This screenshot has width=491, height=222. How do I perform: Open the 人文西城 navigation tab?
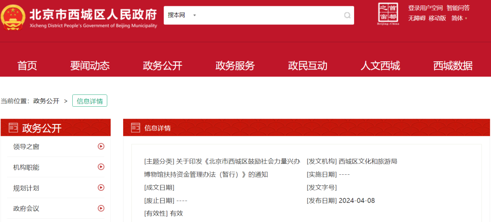[x=381, y=66]
